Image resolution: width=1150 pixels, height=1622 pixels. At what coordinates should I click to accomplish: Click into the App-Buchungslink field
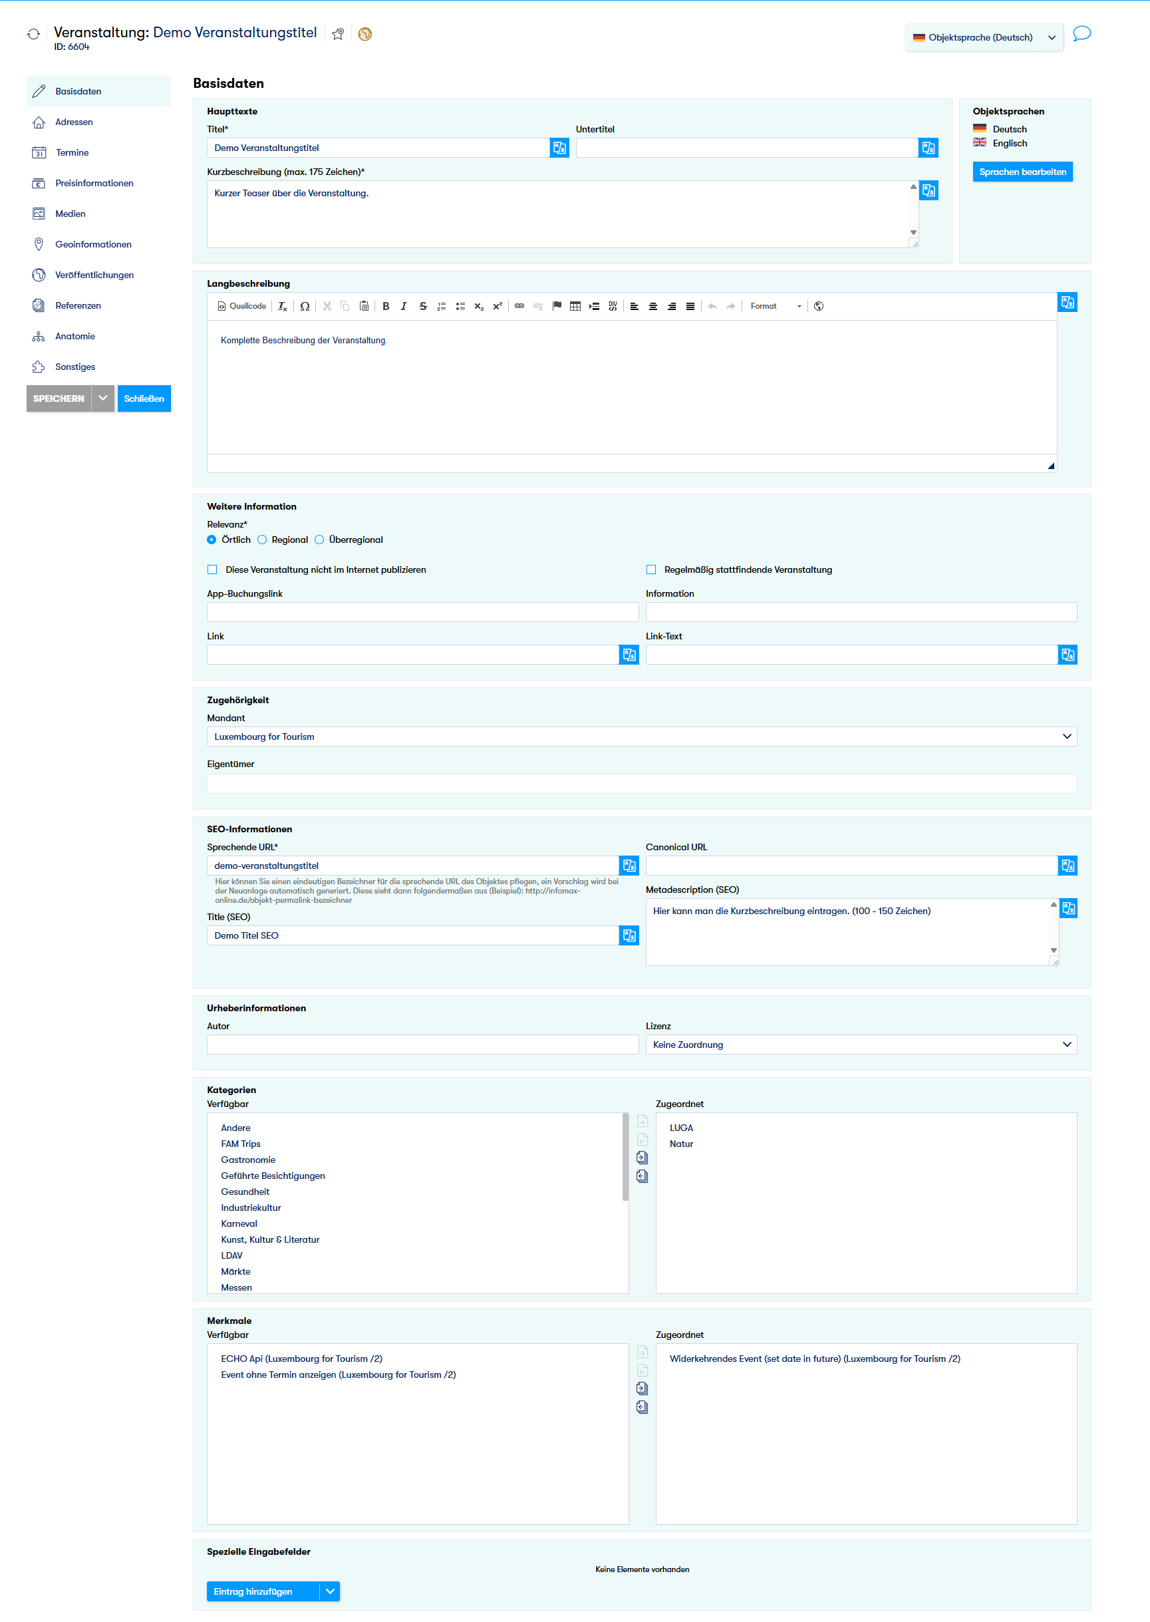[423, 612]
